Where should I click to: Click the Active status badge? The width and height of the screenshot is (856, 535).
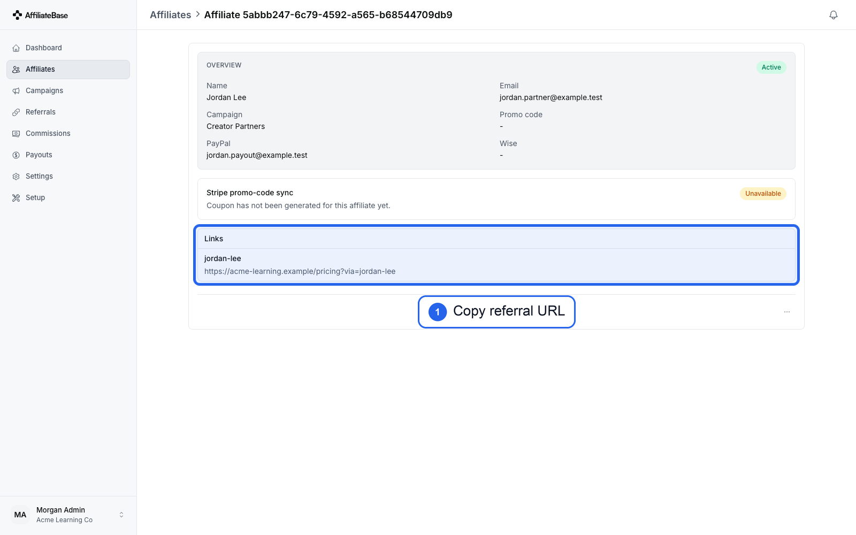point(771,67)
